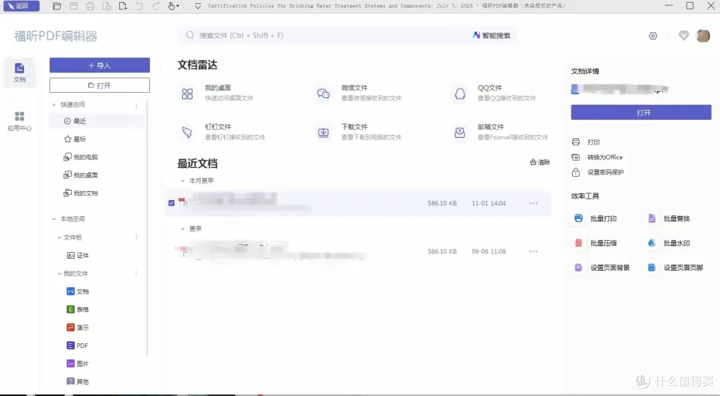720x396 pixels.
Task: Select the 文档 sidebar tab
Action: [x=19, y=73]
